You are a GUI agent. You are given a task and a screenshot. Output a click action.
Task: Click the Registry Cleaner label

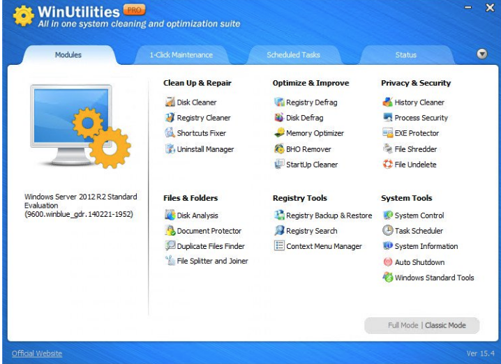(x=204, y=118)
